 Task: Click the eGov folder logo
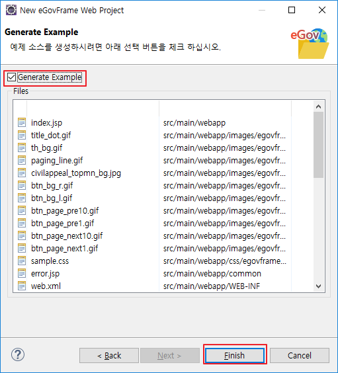(310, 44)
